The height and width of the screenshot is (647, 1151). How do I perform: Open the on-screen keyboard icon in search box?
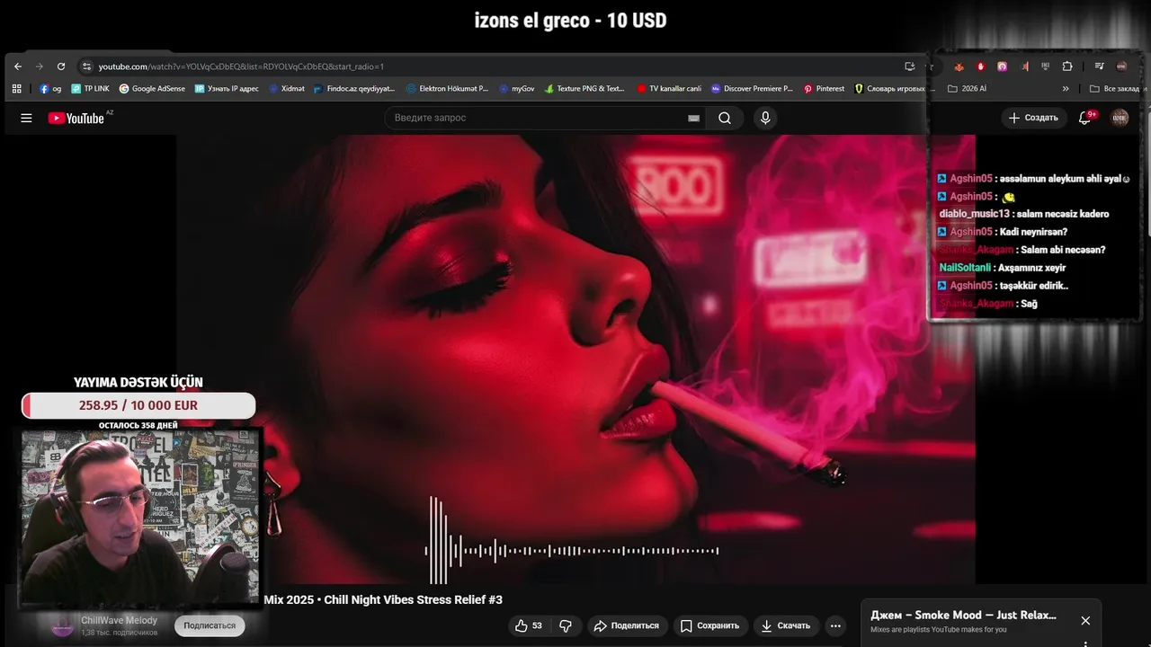pos(693,118)
